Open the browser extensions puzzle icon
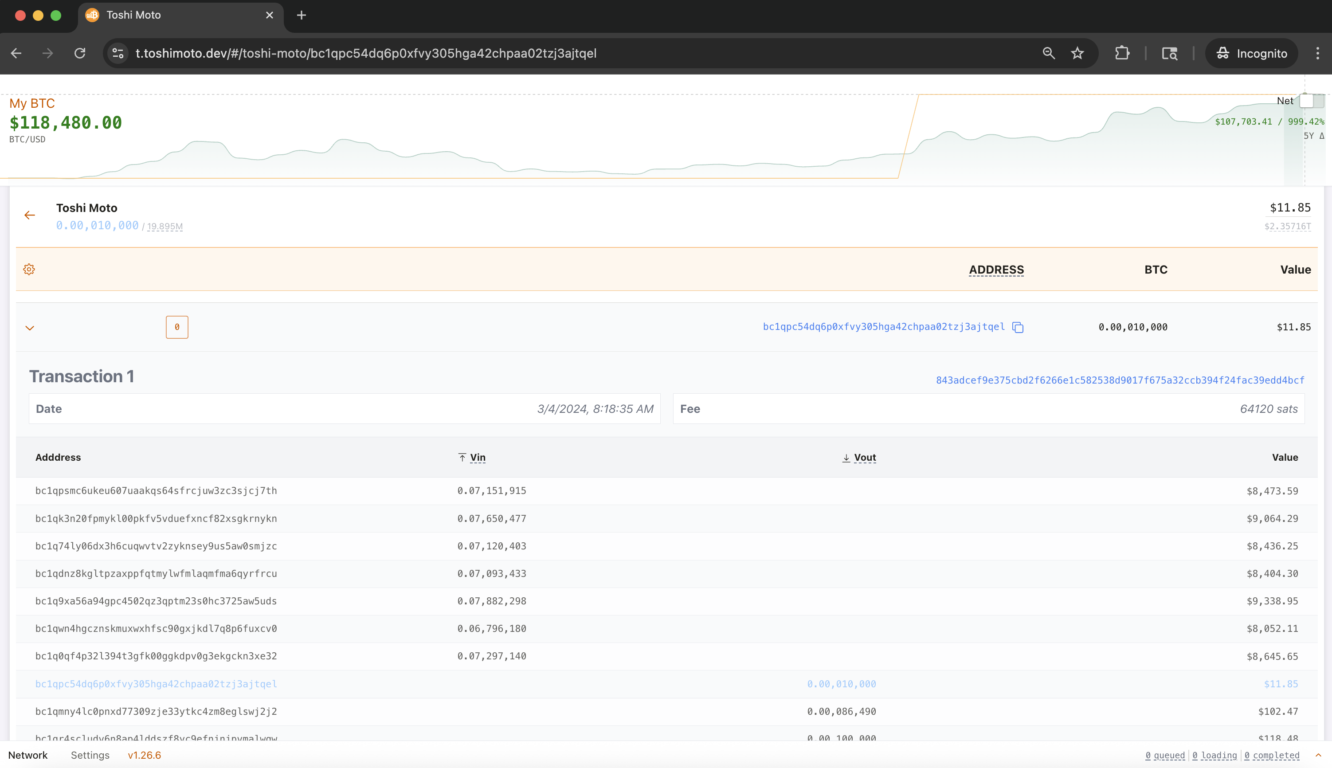Viewport: 1332px width, 768px height. (x=1122, y=53)
